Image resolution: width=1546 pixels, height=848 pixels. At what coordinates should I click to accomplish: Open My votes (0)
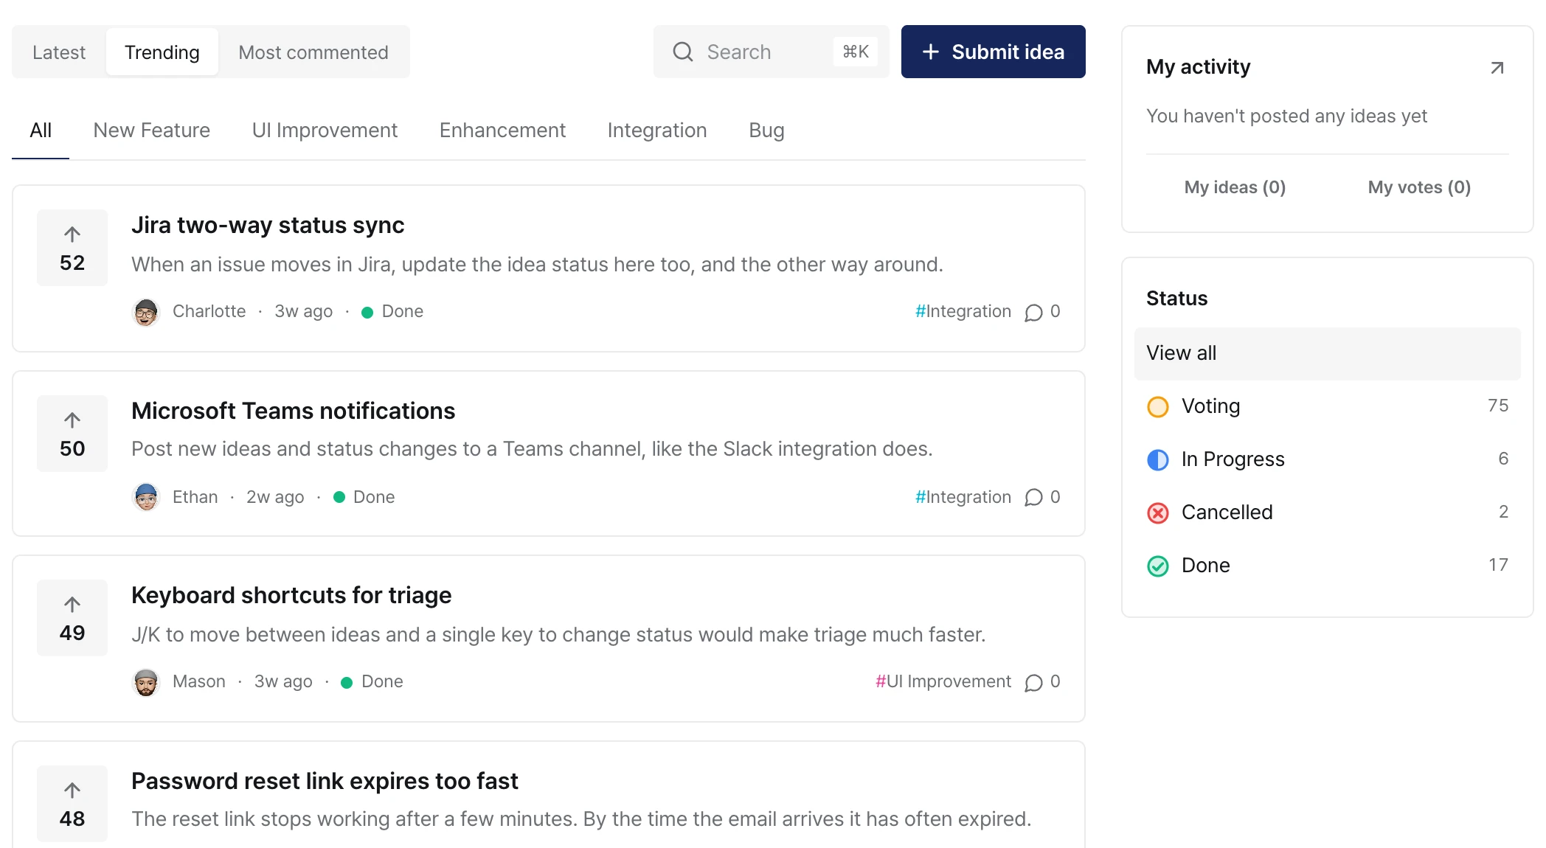1419,187
